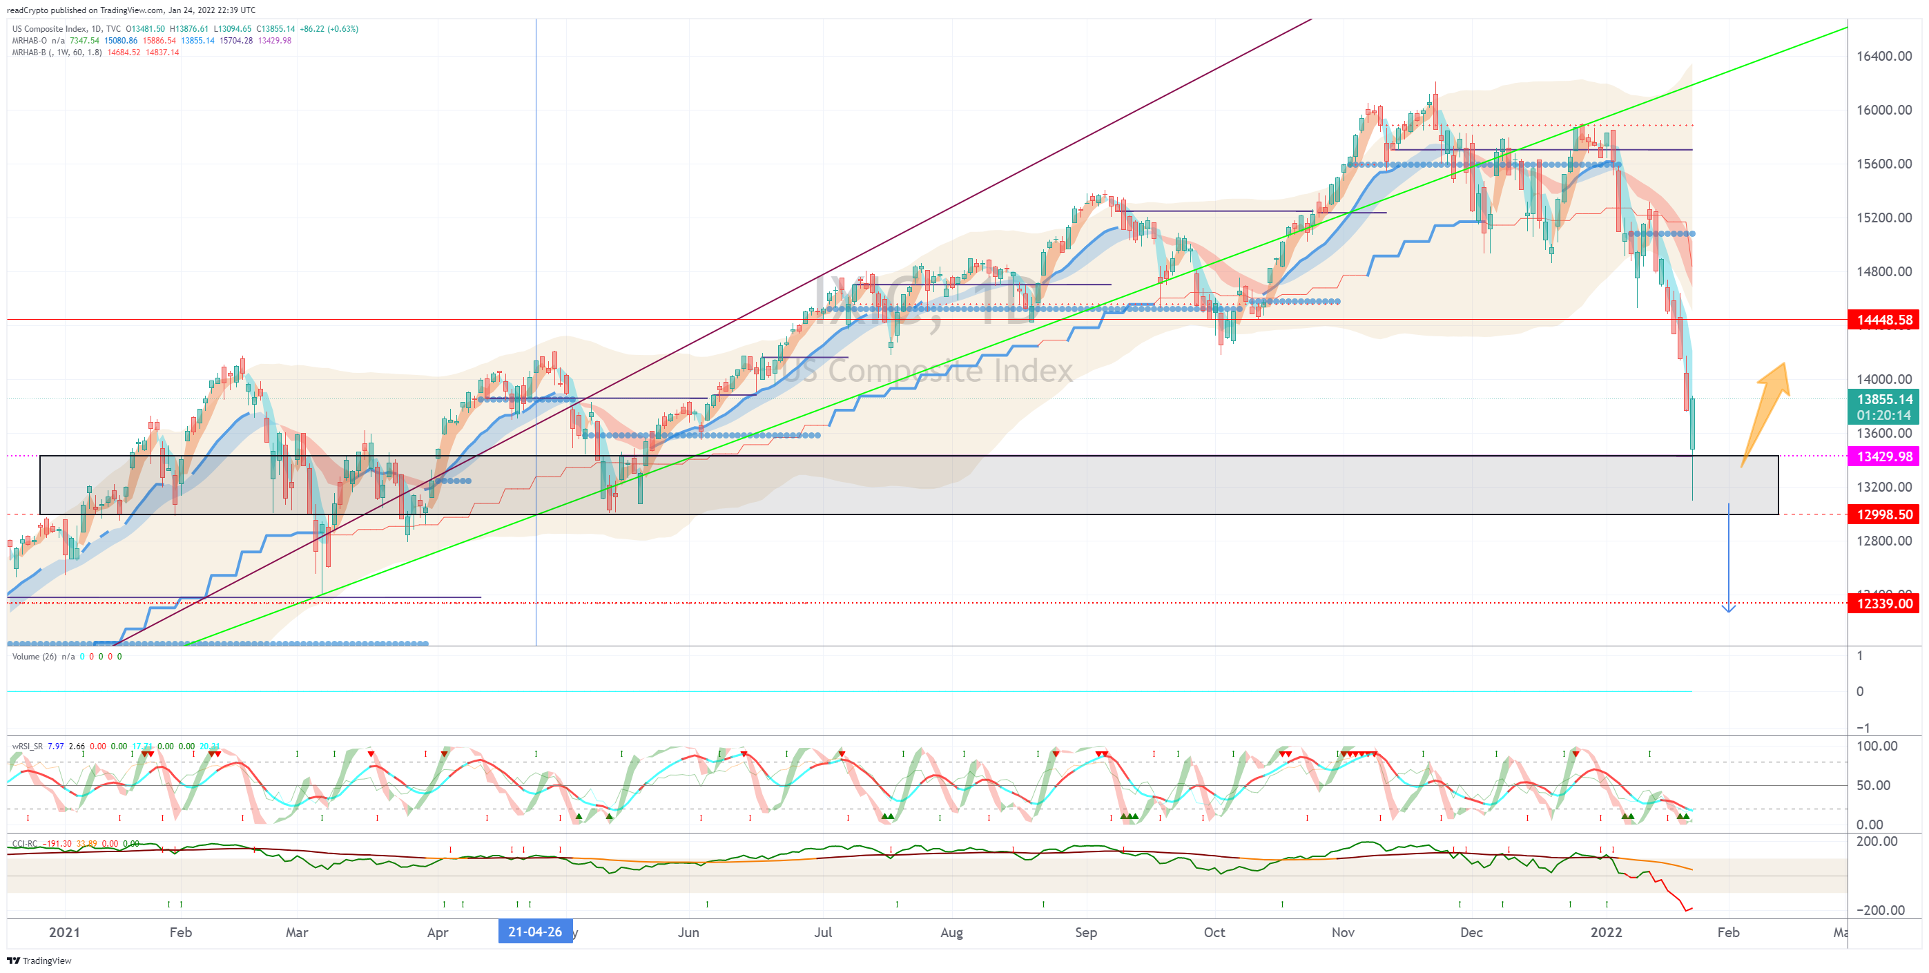This screenshot has height=973, width=1929.
Task: Click the Nov label on time axis
Action: (x=1344, y=932)
